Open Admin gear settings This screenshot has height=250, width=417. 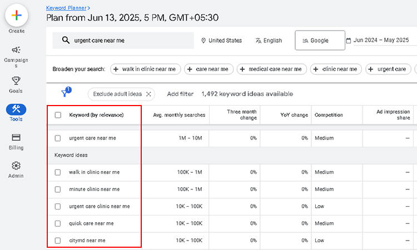[16, 166]
